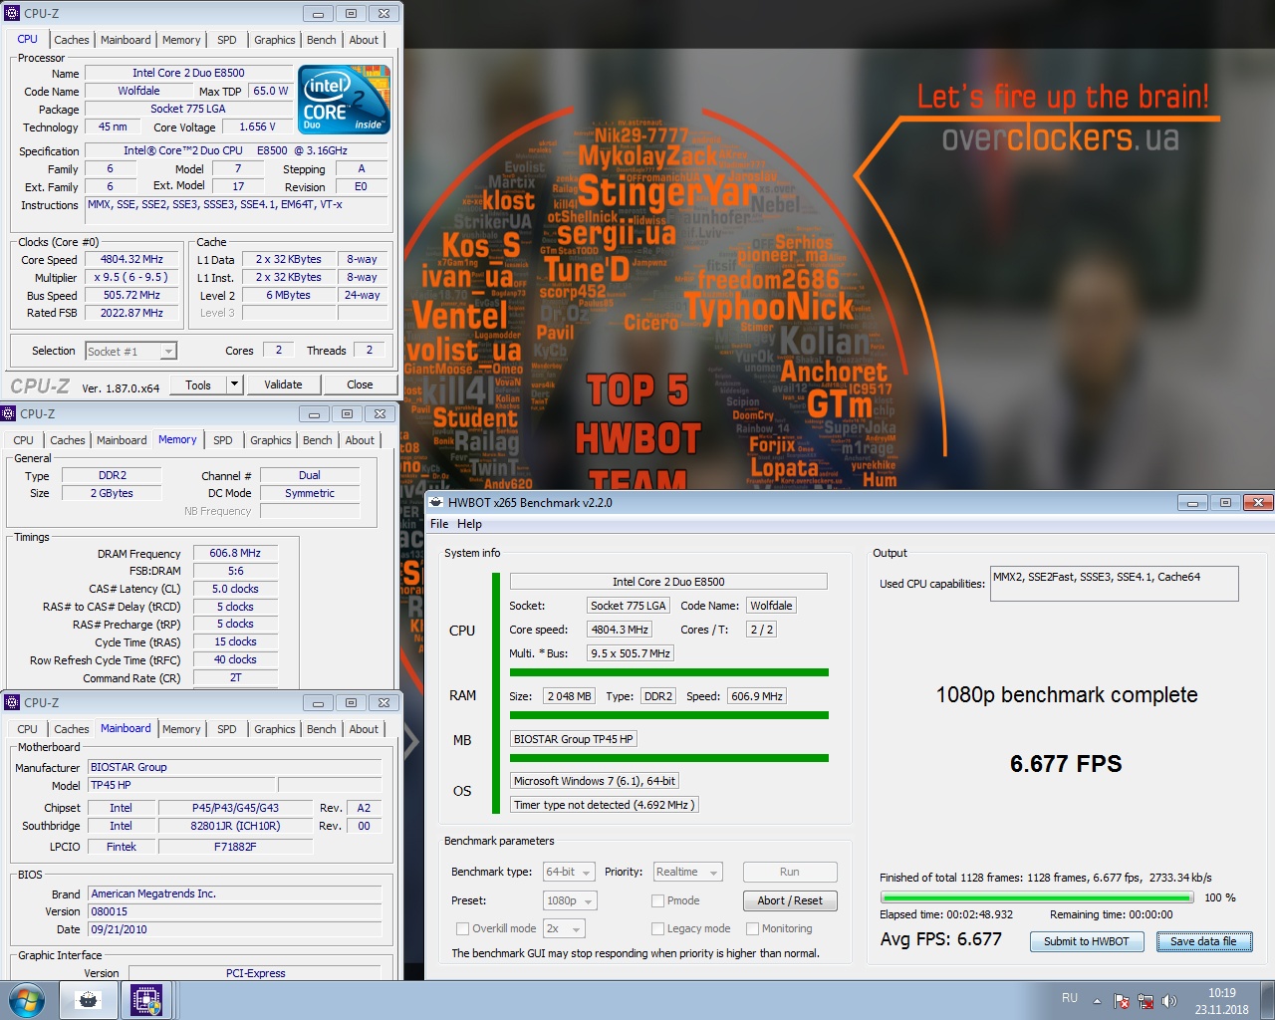
Task: Open the volume speaker tray icon
Action: click(1169, 1001)
